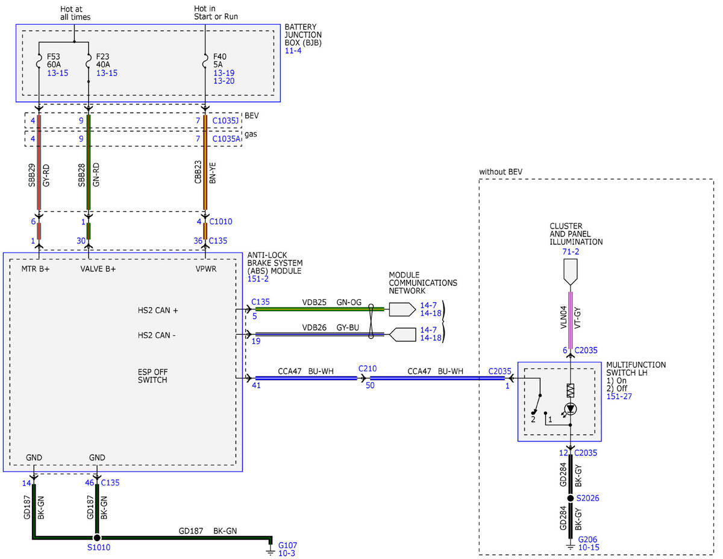Screen dimensions: 723x559
Task: Click the LED symbol in Multifunction Switch
Action: (571, 409)
